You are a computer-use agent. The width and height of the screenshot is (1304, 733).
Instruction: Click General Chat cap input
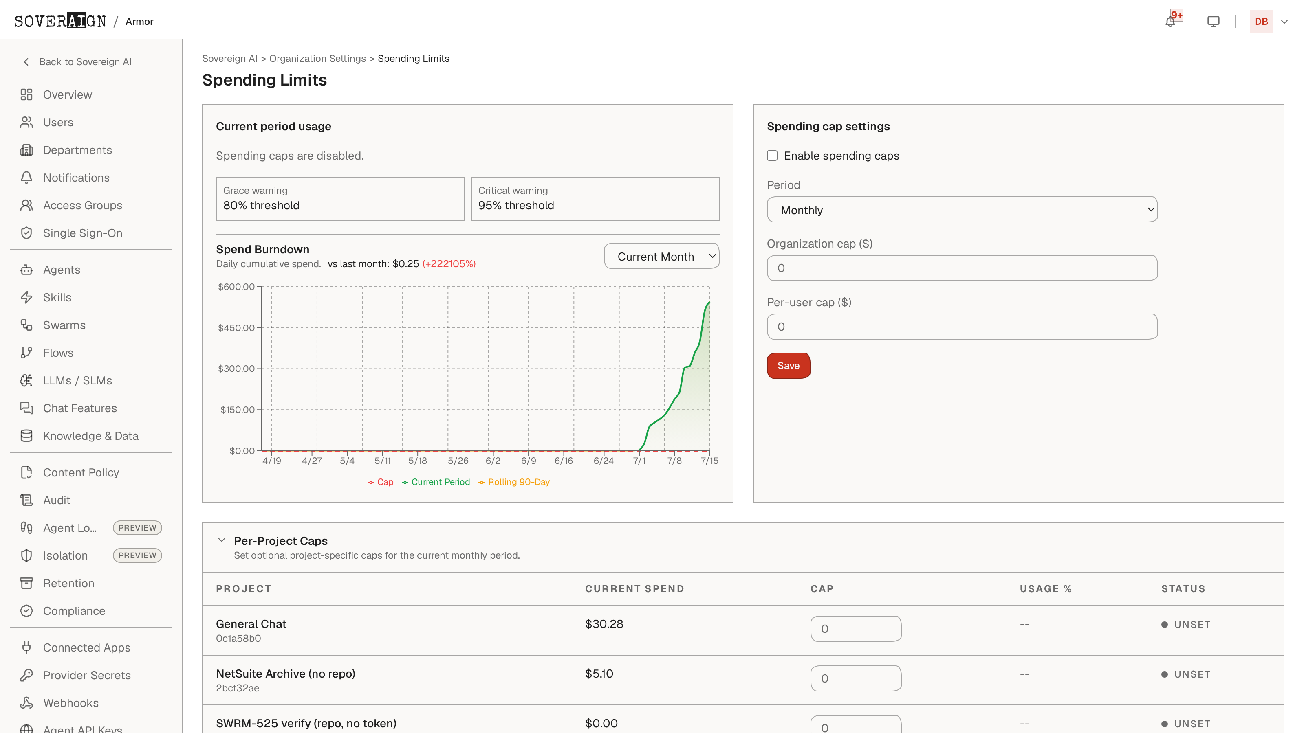point(855,629)
